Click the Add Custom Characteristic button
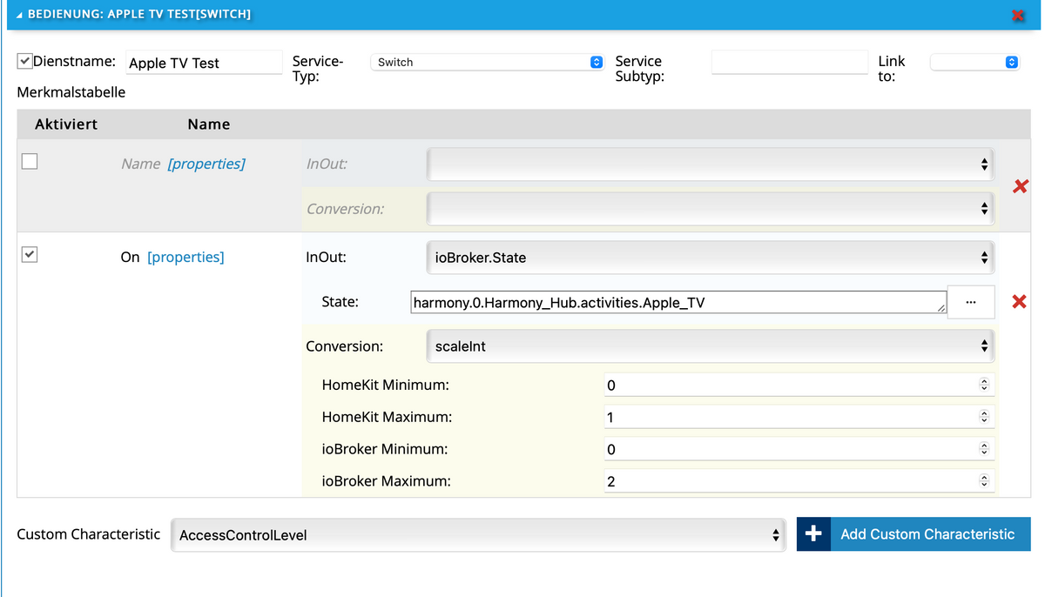Screen dimensions: 1045x597 [x=927, y=534]
